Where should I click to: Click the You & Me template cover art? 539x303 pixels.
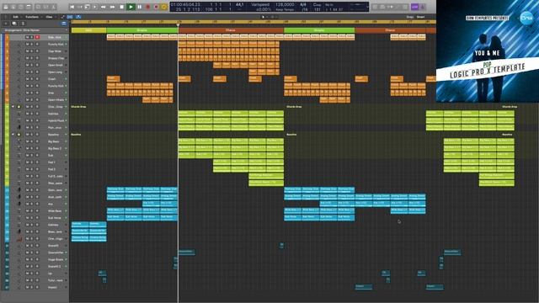tap(488, 51)
